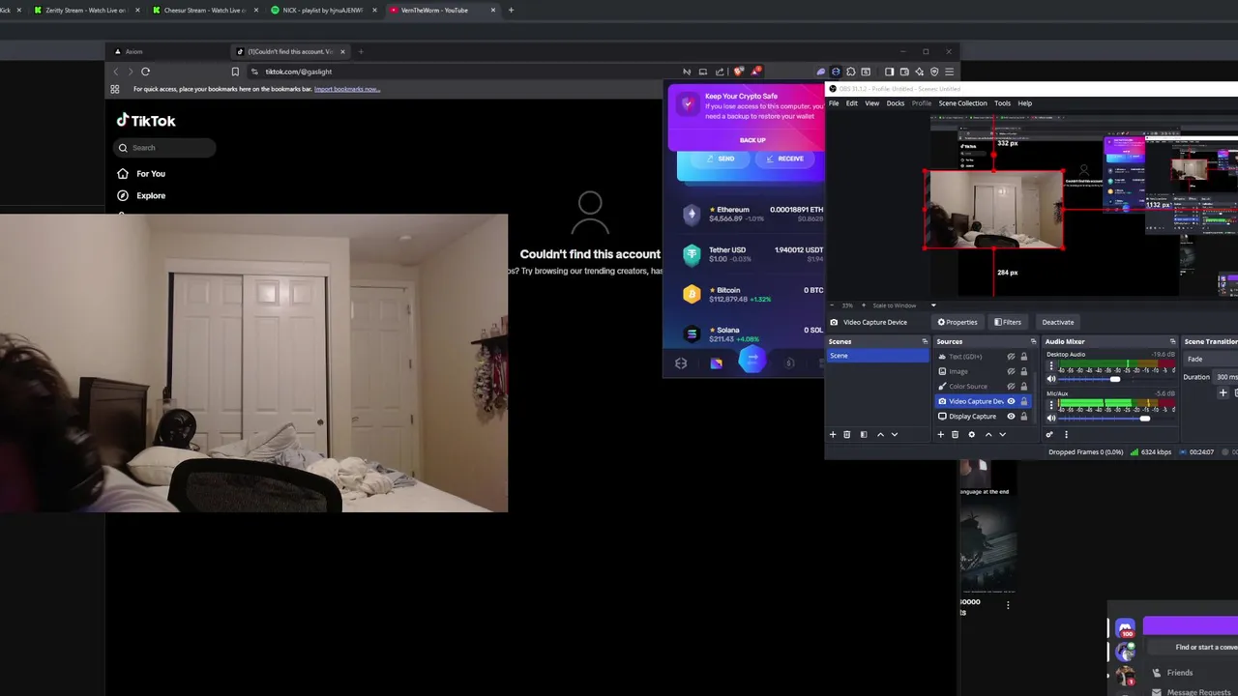This screenshot has height=696, width=1238.
Task: Open the OBS Help menu
Action: (x=1025, y=103)
